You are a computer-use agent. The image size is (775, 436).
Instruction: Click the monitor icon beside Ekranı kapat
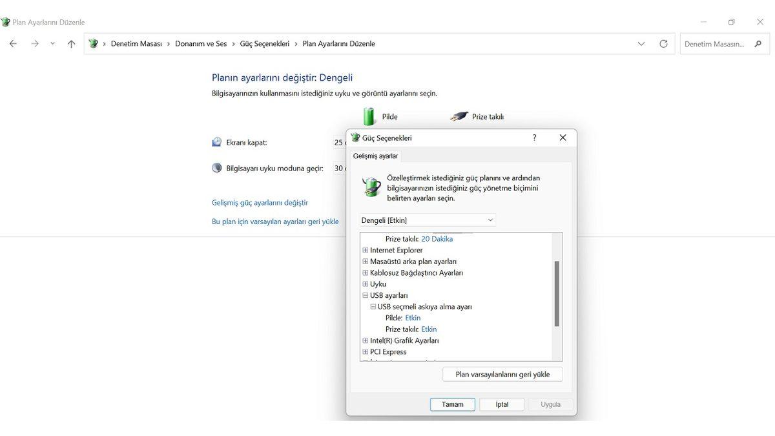[x=217, y=141]
